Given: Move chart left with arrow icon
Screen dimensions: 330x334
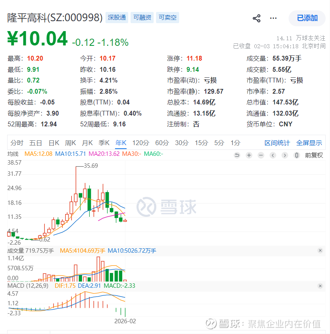Looking at the screenshot, I should point(273,155).
